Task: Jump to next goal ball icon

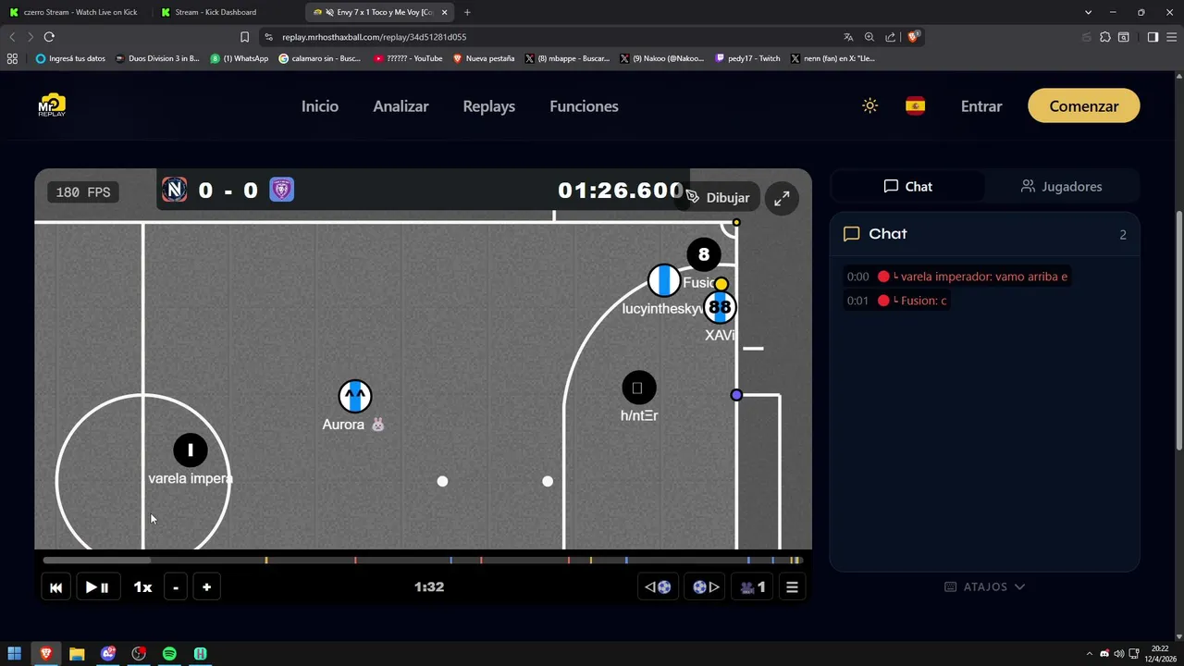Action: 706,587
